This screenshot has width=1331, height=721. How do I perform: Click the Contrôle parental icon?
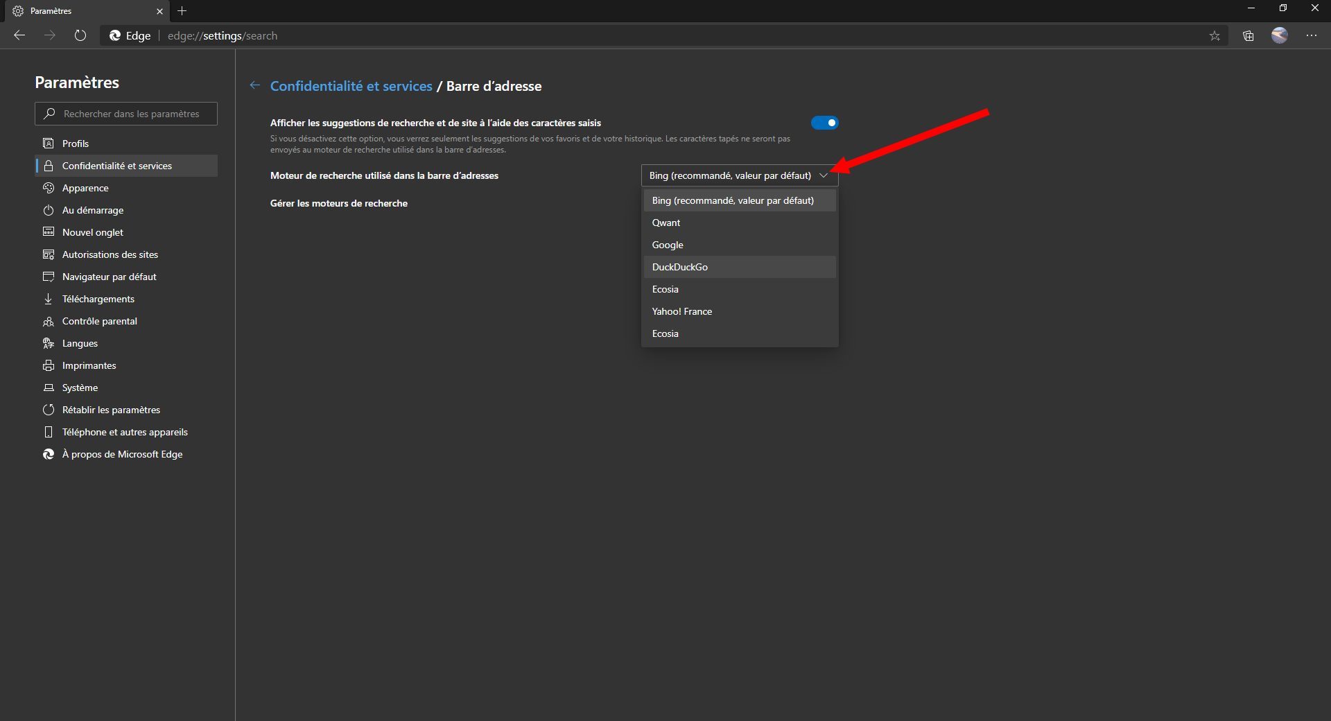point(49,321)
